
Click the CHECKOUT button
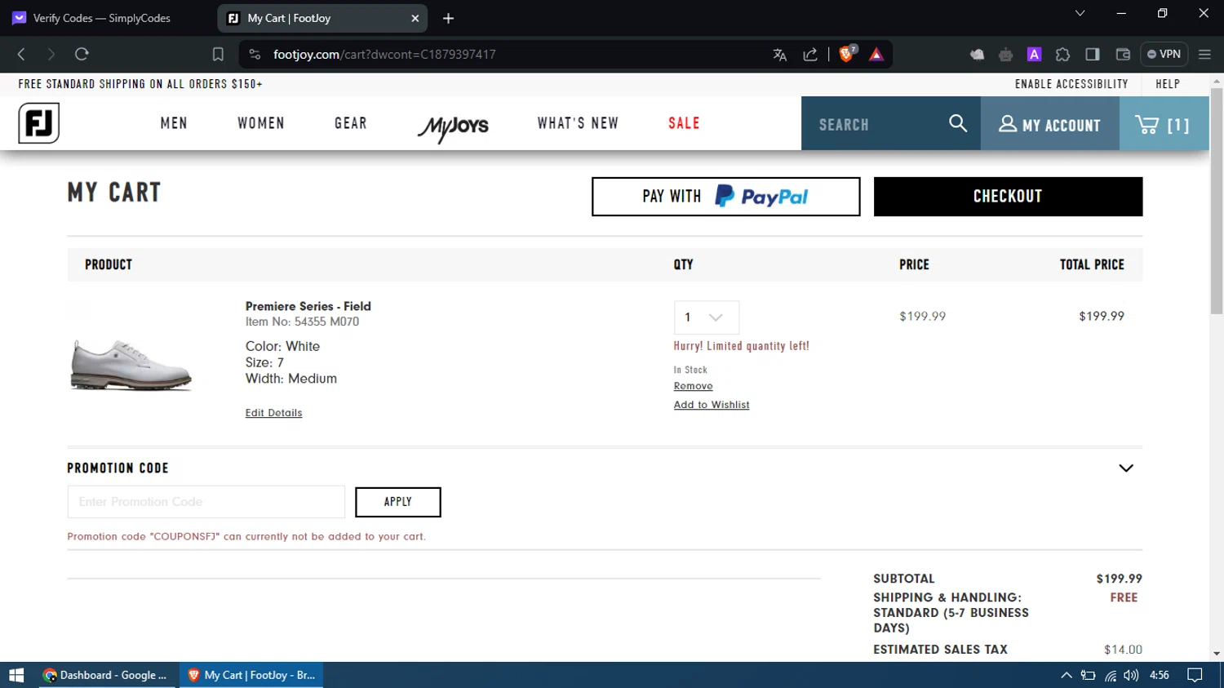click(1008, 197)
